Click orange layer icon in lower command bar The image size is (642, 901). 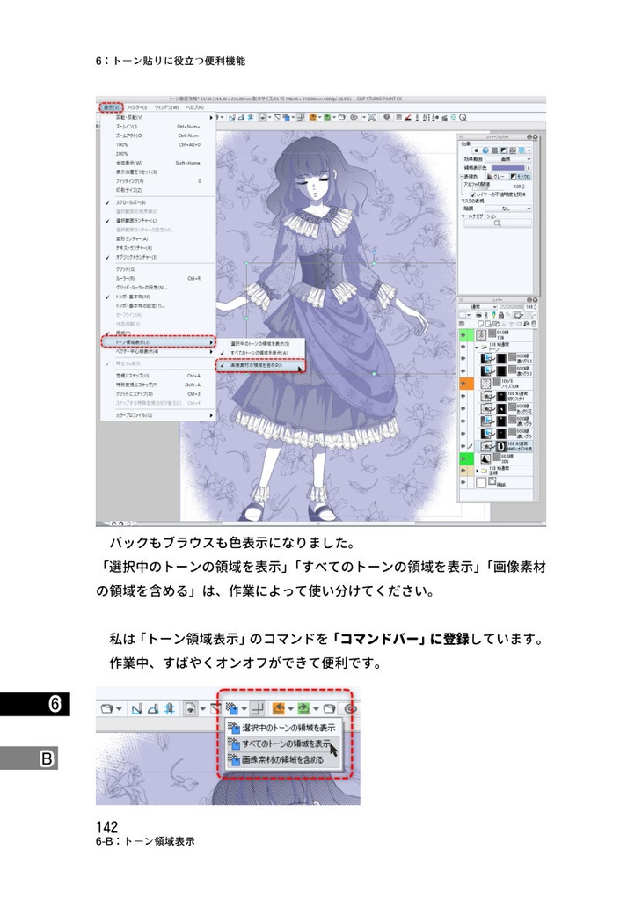click(279, 708)
